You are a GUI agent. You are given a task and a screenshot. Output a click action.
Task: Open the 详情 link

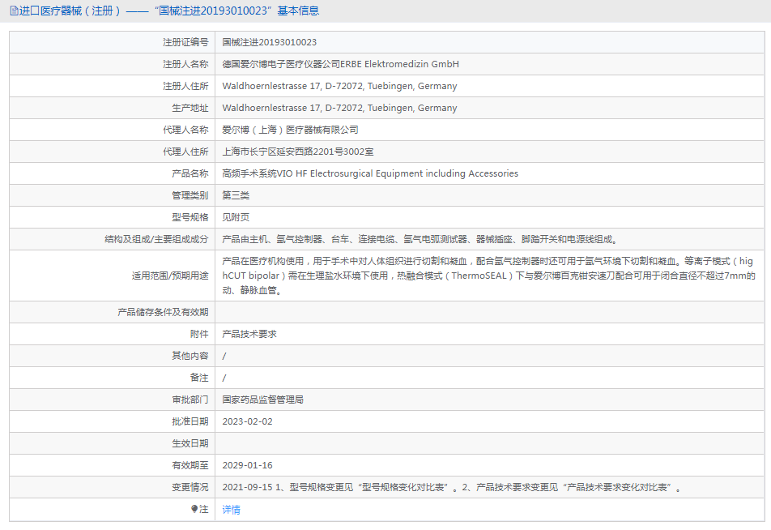coord(232,510)
